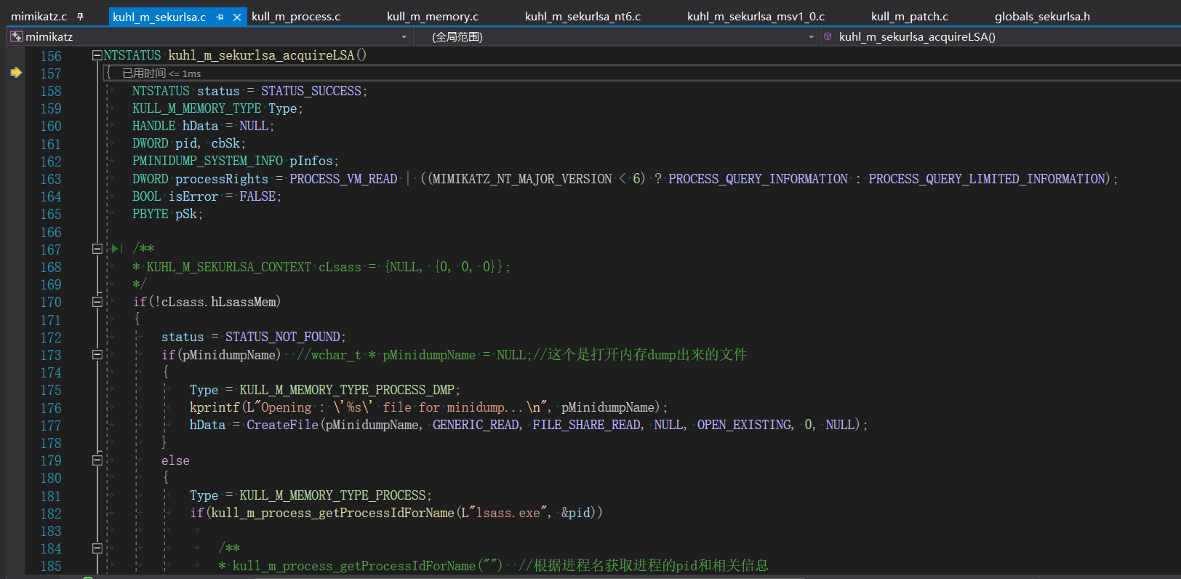
Task: Click KULL_M_MEMORY_TYPE_PROCESS_DMP on line 175
Action: tap(347, 390)
